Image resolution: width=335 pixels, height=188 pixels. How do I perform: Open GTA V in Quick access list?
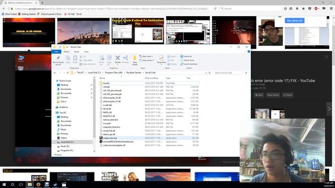point(63,102)
